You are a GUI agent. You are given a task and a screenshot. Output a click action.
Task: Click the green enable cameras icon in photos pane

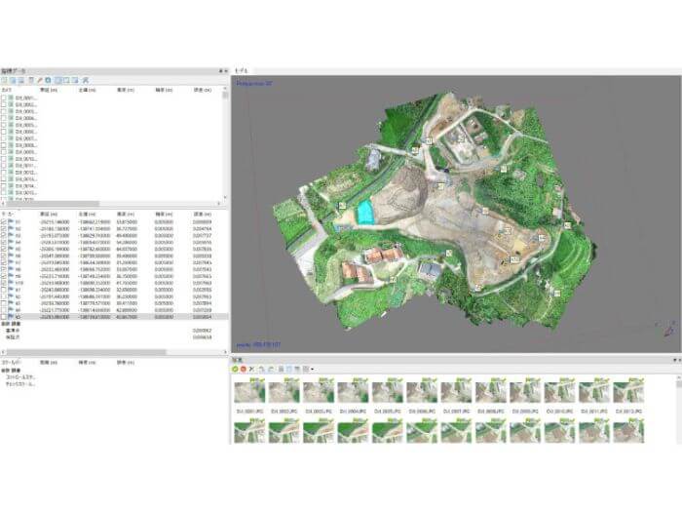coord(236,369)
